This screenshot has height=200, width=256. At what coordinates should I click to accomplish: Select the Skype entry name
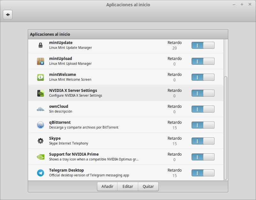tap(55, 138)
